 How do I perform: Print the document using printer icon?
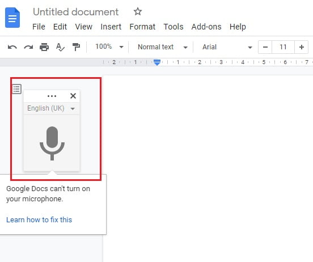point(44,47)
